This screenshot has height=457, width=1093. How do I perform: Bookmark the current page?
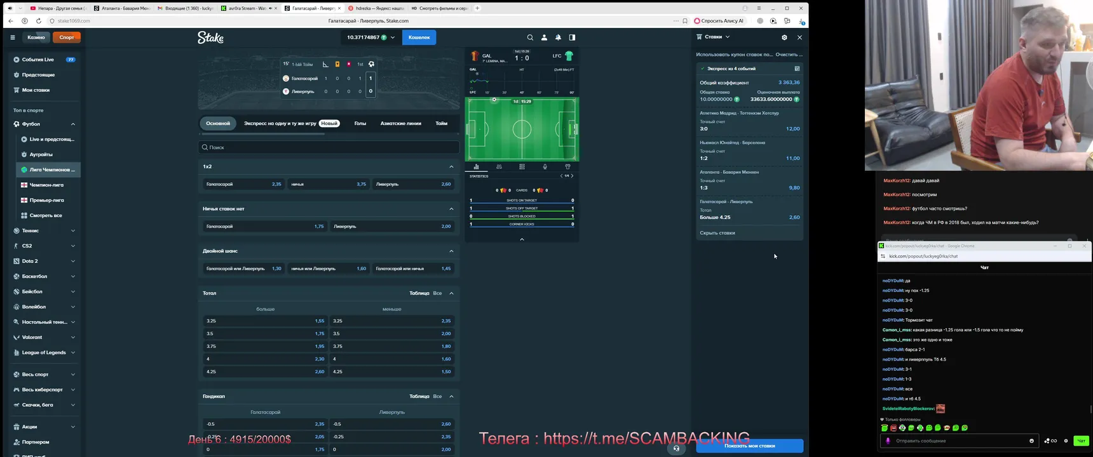(685, 21)
